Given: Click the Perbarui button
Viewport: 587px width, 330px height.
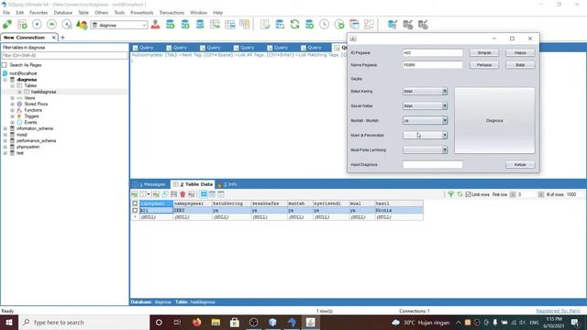Looking at the screenshot, I should [x=484, y=65].
